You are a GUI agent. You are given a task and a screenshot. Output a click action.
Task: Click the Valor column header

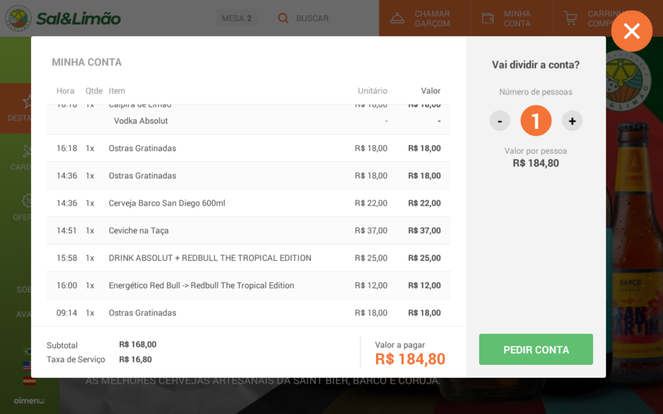pos(431,91)
